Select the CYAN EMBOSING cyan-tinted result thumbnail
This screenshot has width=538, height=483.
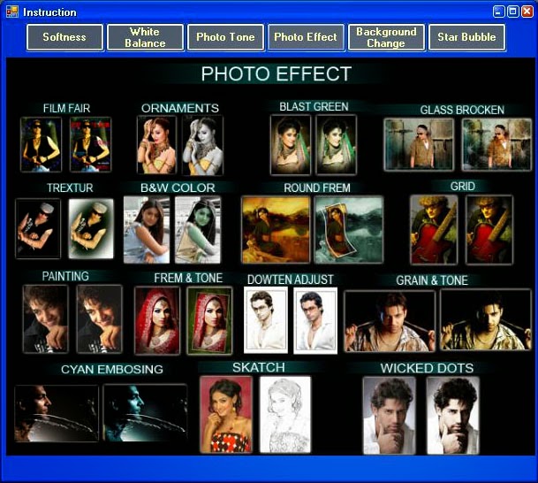point(146,413)
